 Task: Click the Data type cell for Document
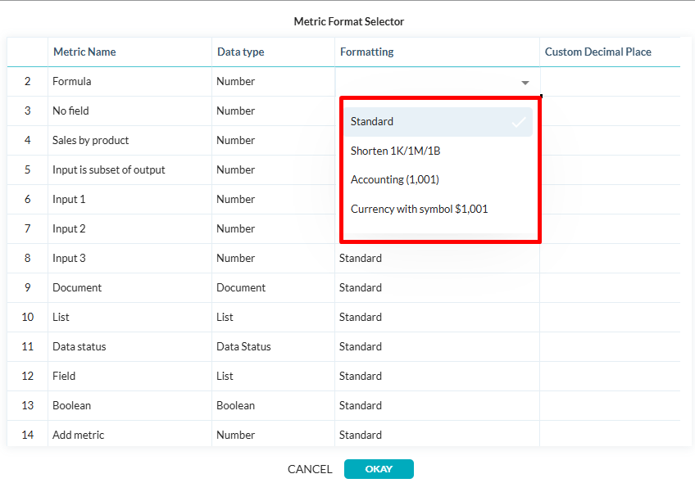237,287
